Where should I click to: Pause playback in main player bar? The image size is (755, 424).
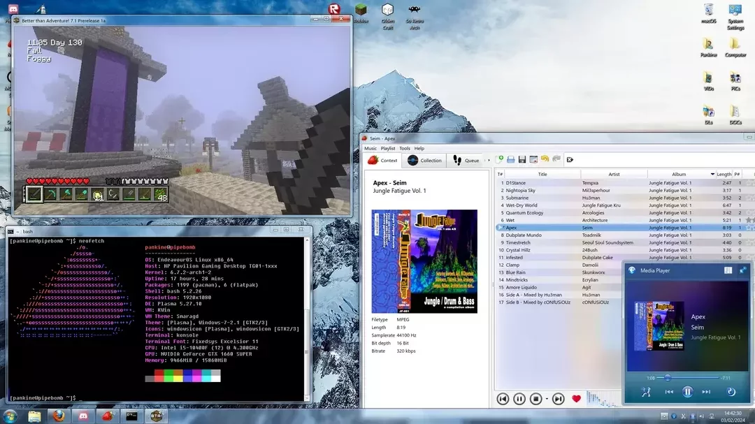(x=519, y=399)
